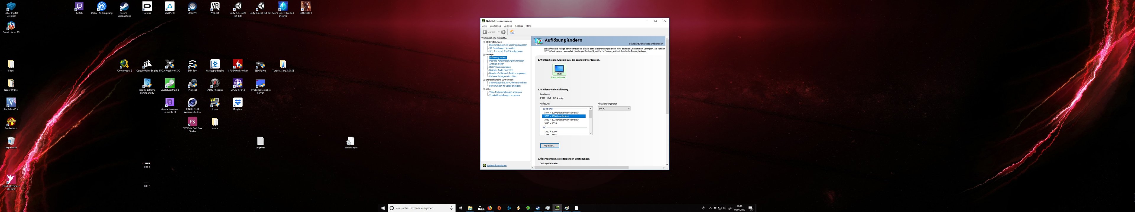Select HDCP-Status anzeigen

500,67
